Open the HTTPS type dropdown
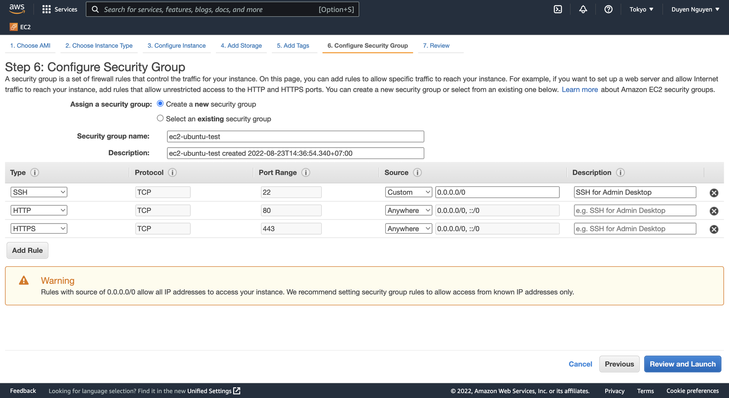 pos(39,228)
